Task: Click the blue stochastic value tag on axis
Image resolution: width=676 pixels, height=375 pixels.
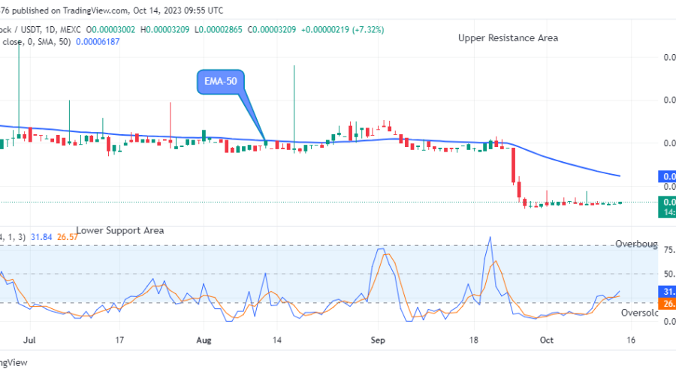Action: [x=667, y=292]
